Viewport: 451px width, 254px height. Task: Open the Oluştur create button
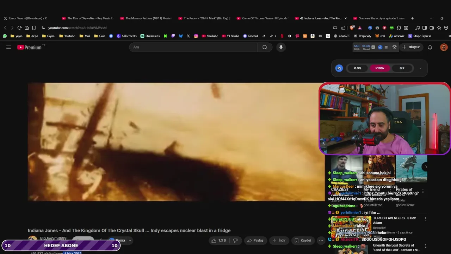point(411,47)
